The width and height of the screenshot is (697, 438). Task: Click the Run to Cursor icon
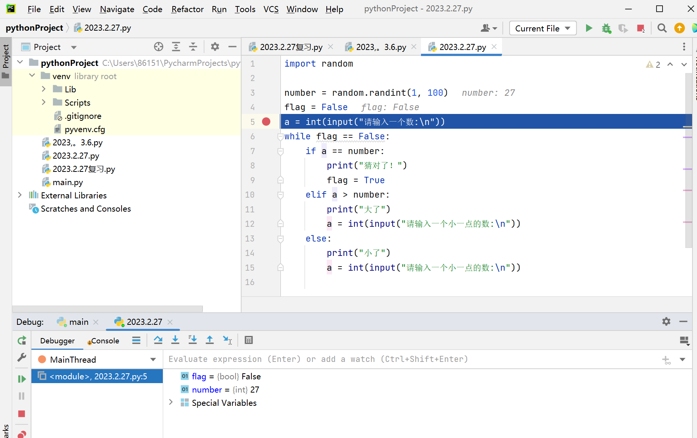[227, 340]
